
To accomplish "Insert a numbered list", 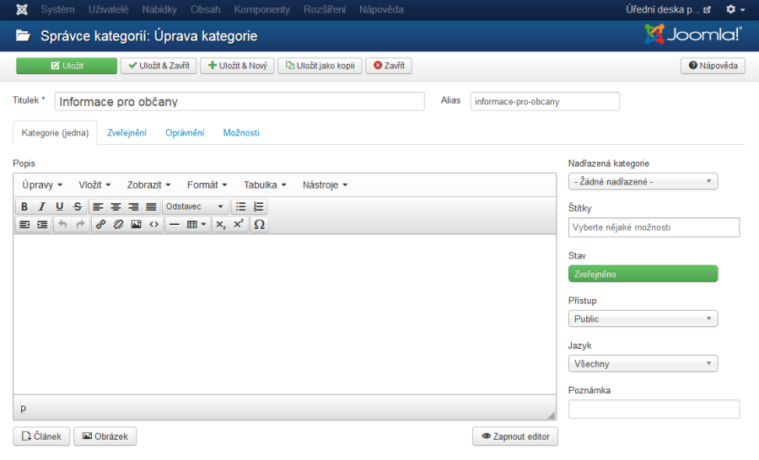I will click(259, 207).
